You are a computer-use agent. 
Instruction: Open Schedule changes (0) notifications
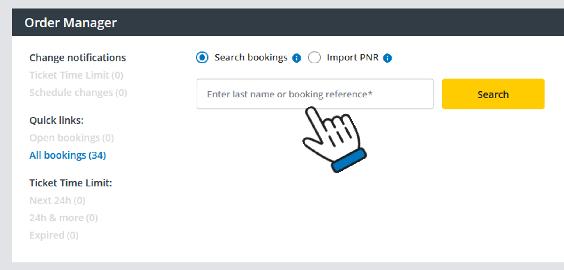point(78,92)
